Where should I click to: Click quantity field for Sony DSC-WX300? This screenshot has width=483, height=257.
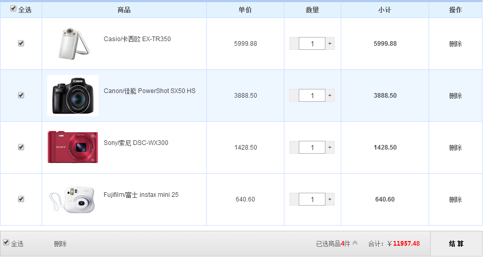point(312,147)
